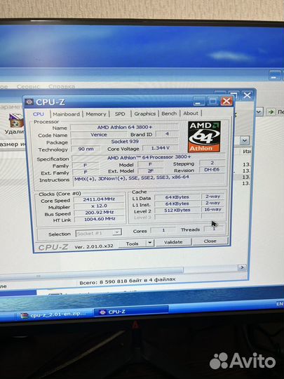The image size is (284, 379).
Task: Switch to the Memory tab
Action: coord(96,114)
